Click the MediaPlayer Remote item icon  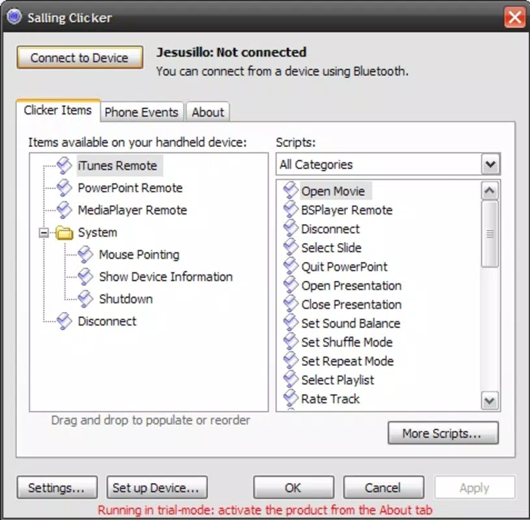point(64,210)
